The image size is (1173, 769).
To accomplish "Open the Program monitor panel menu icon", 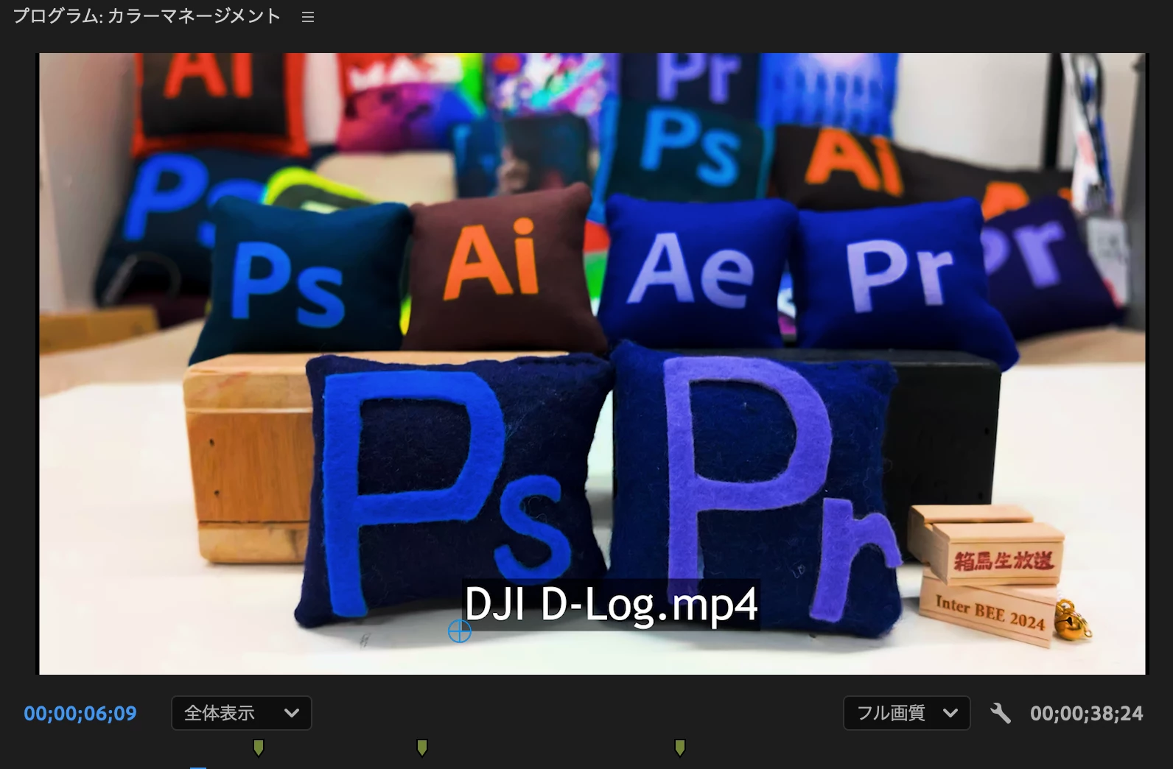I will pyautogui.click(x=308, y=17).
